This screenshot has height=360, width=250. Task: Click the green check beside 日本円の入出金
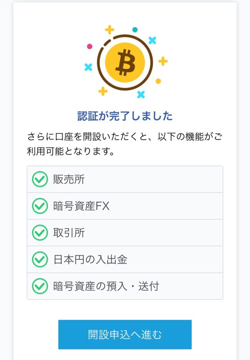40,259
